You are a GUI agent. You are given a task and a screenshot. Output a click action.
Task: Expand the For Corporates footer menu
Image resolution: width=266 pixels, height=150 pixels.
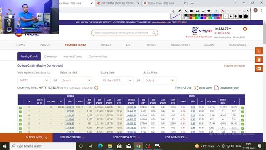coord(126,137)
